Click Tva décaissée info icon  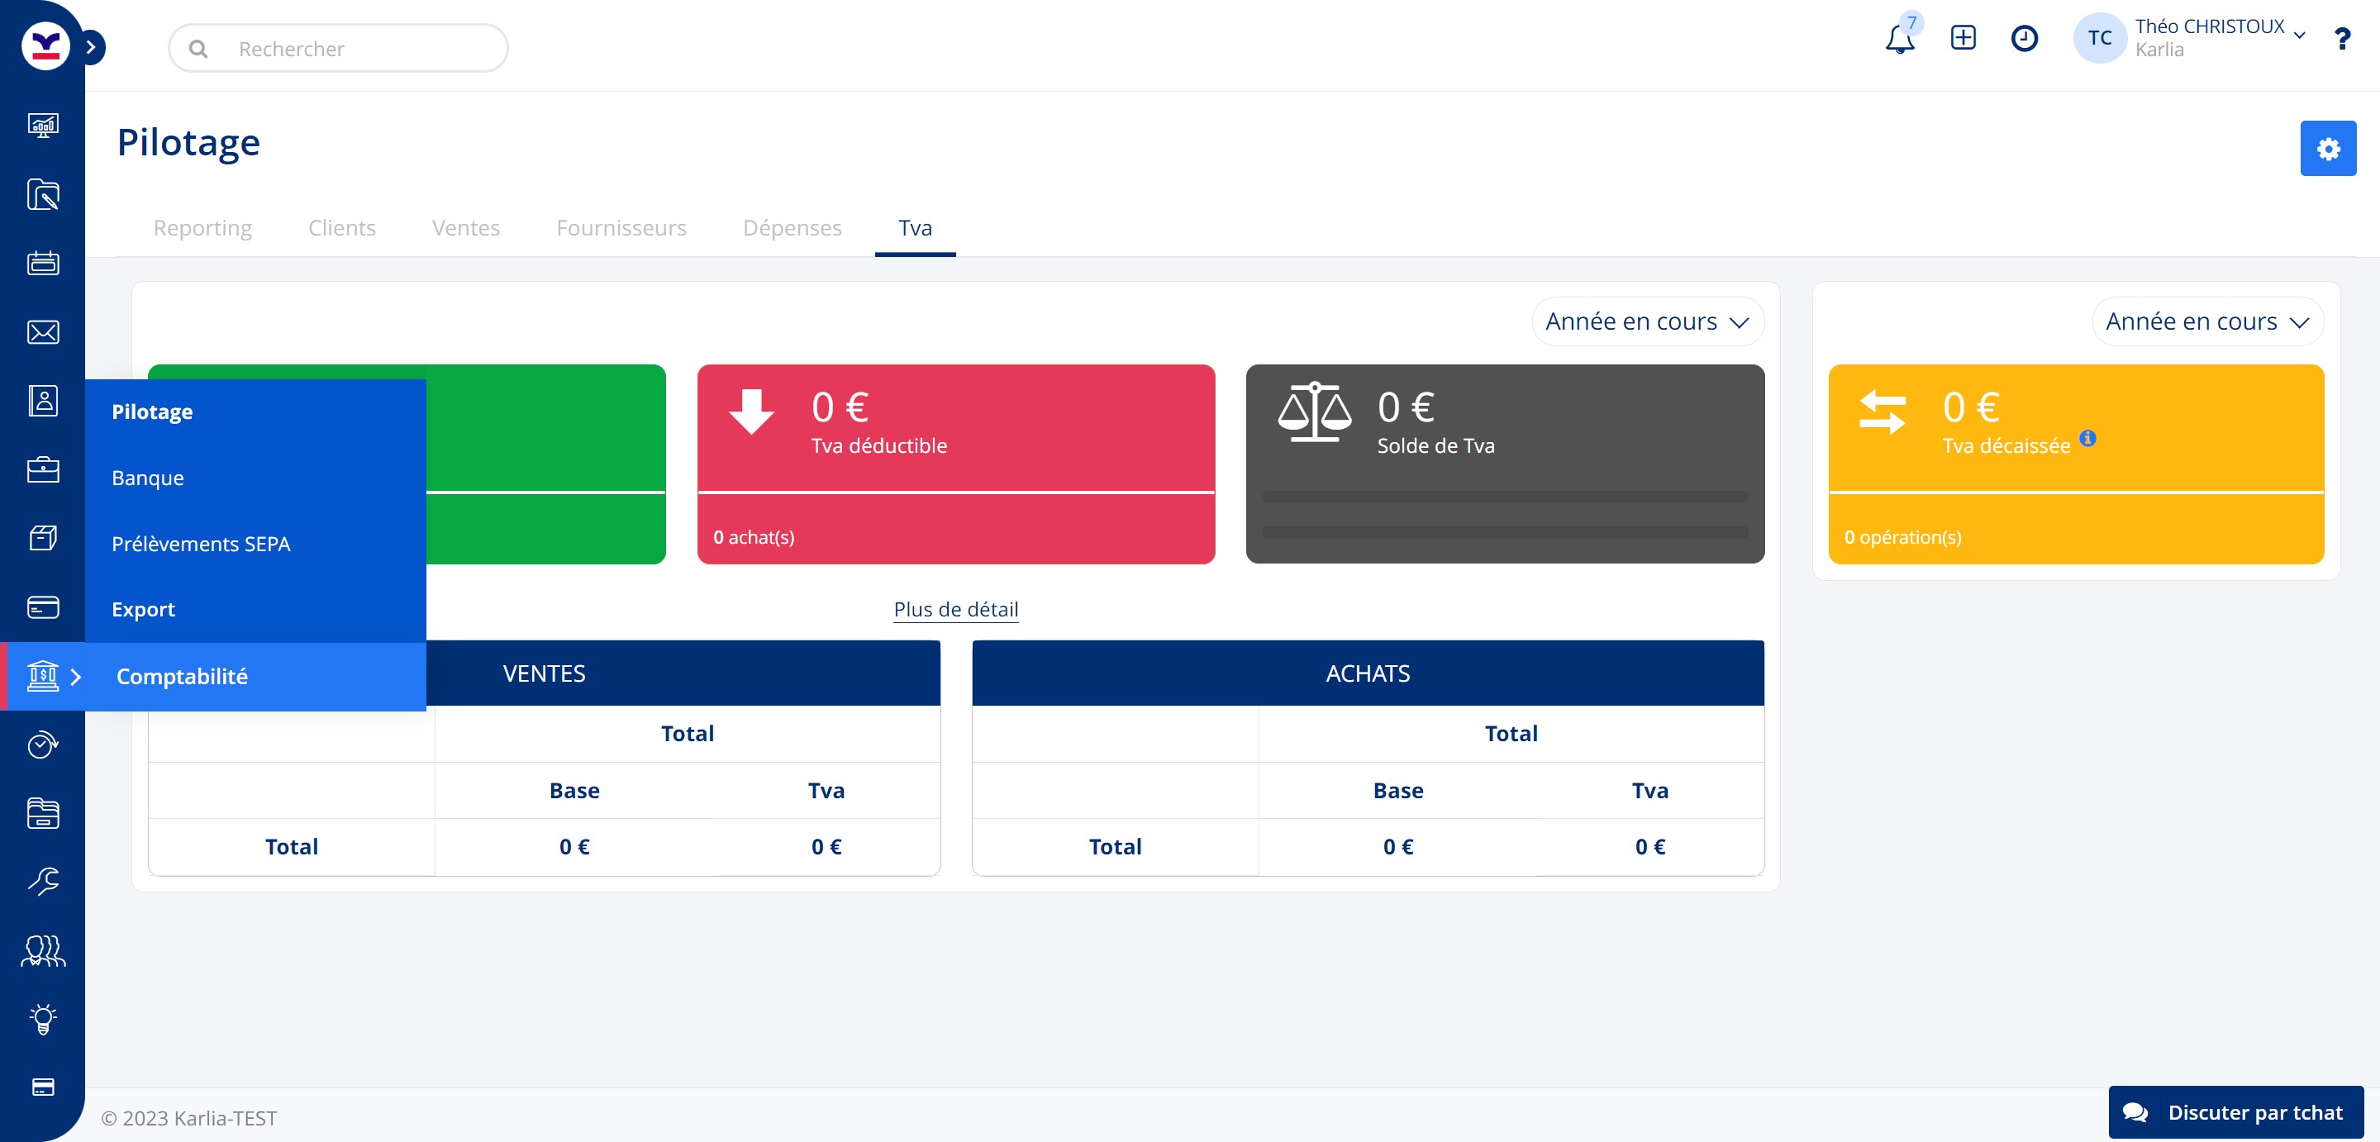[x=2087, y=439]
